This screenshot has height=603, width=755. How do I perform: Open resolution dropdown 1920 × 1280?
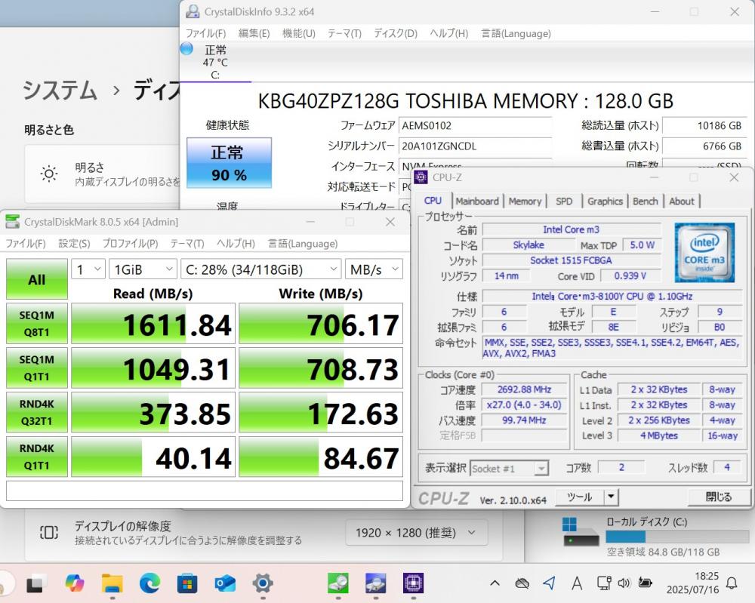point(416,533)
